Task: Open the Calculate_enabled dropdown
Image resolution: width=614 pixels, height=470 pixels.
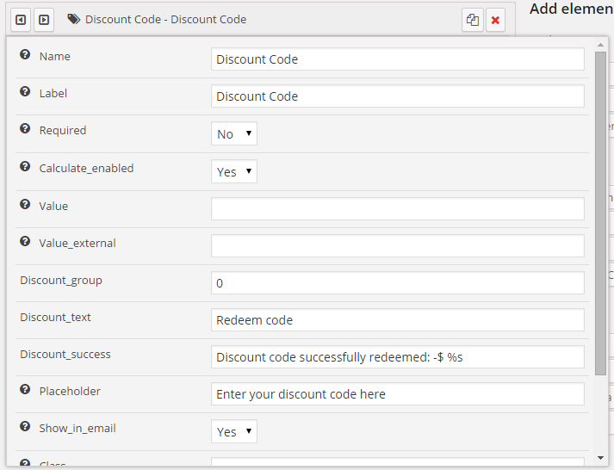Action: click(234, 171)
